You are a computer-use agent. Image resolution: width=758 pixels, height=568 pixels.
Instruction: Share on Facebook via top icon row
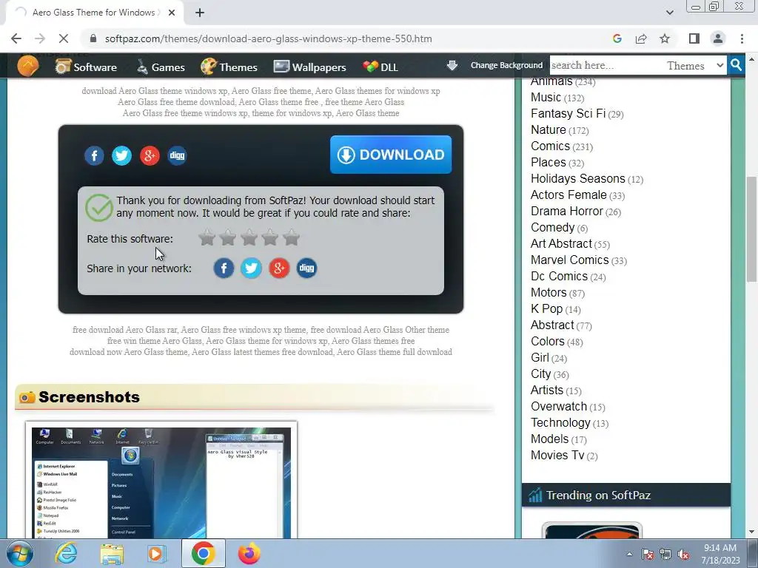tap(94, 155)
